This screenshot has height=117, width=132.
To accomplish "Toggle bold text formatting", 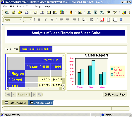I will coord(39,20).
